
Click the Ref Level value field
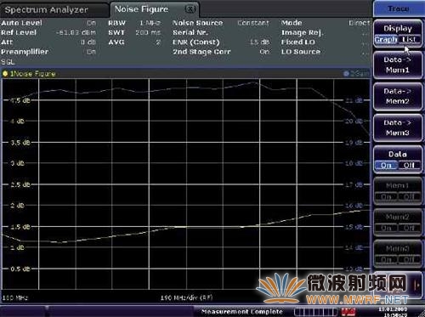pyautogui.click(x=76, y=32)
